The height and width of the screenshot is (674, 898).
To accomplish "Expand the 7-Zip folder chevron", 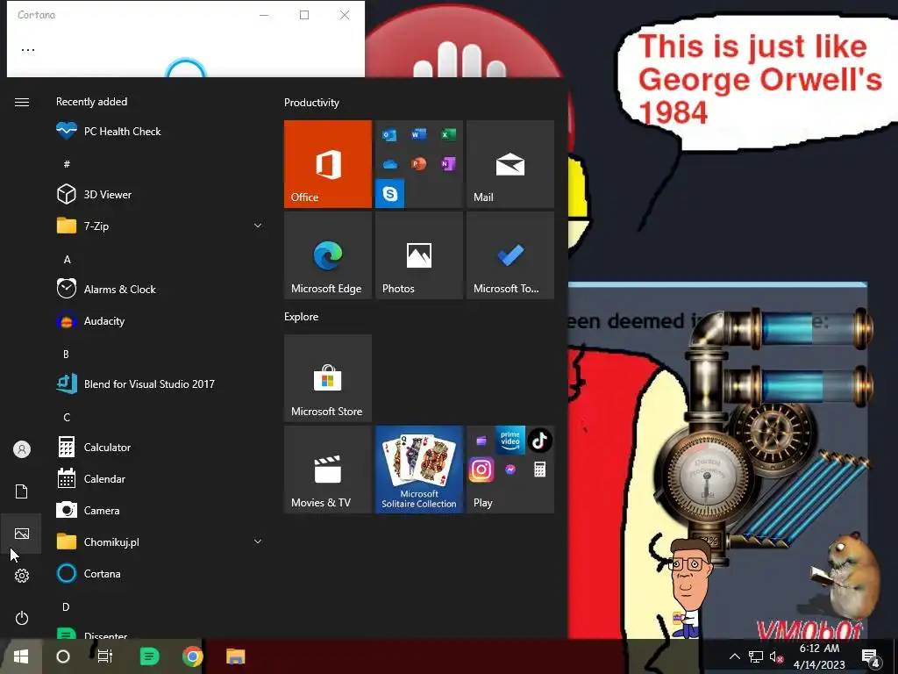I will pos(258,226).
